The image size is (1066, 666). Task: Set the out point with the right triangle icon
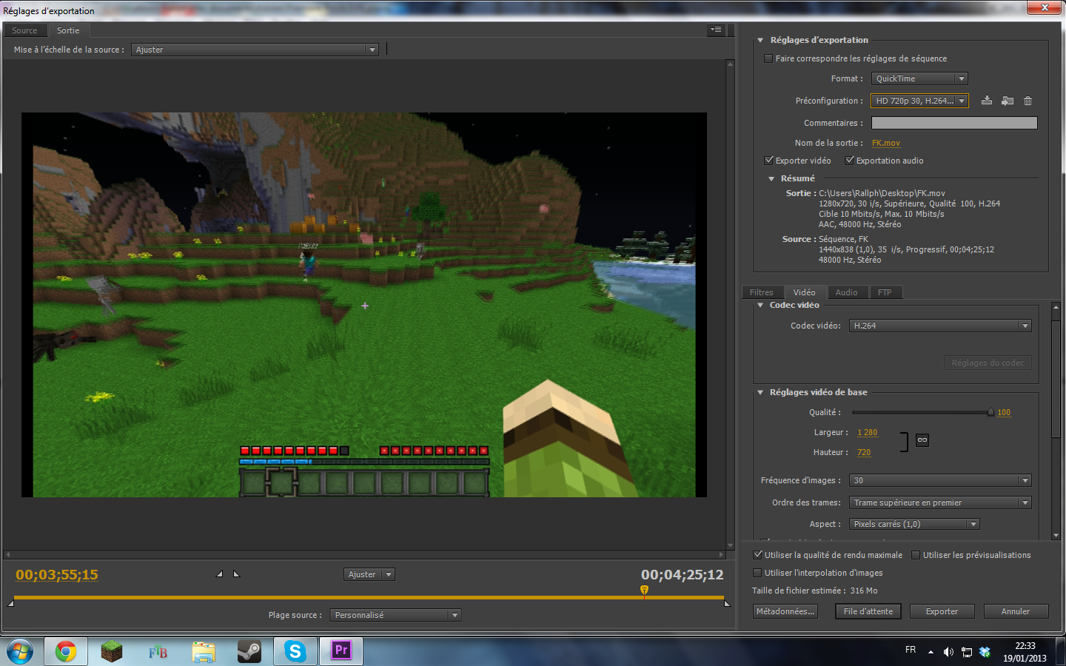click(x=236, y=574)
